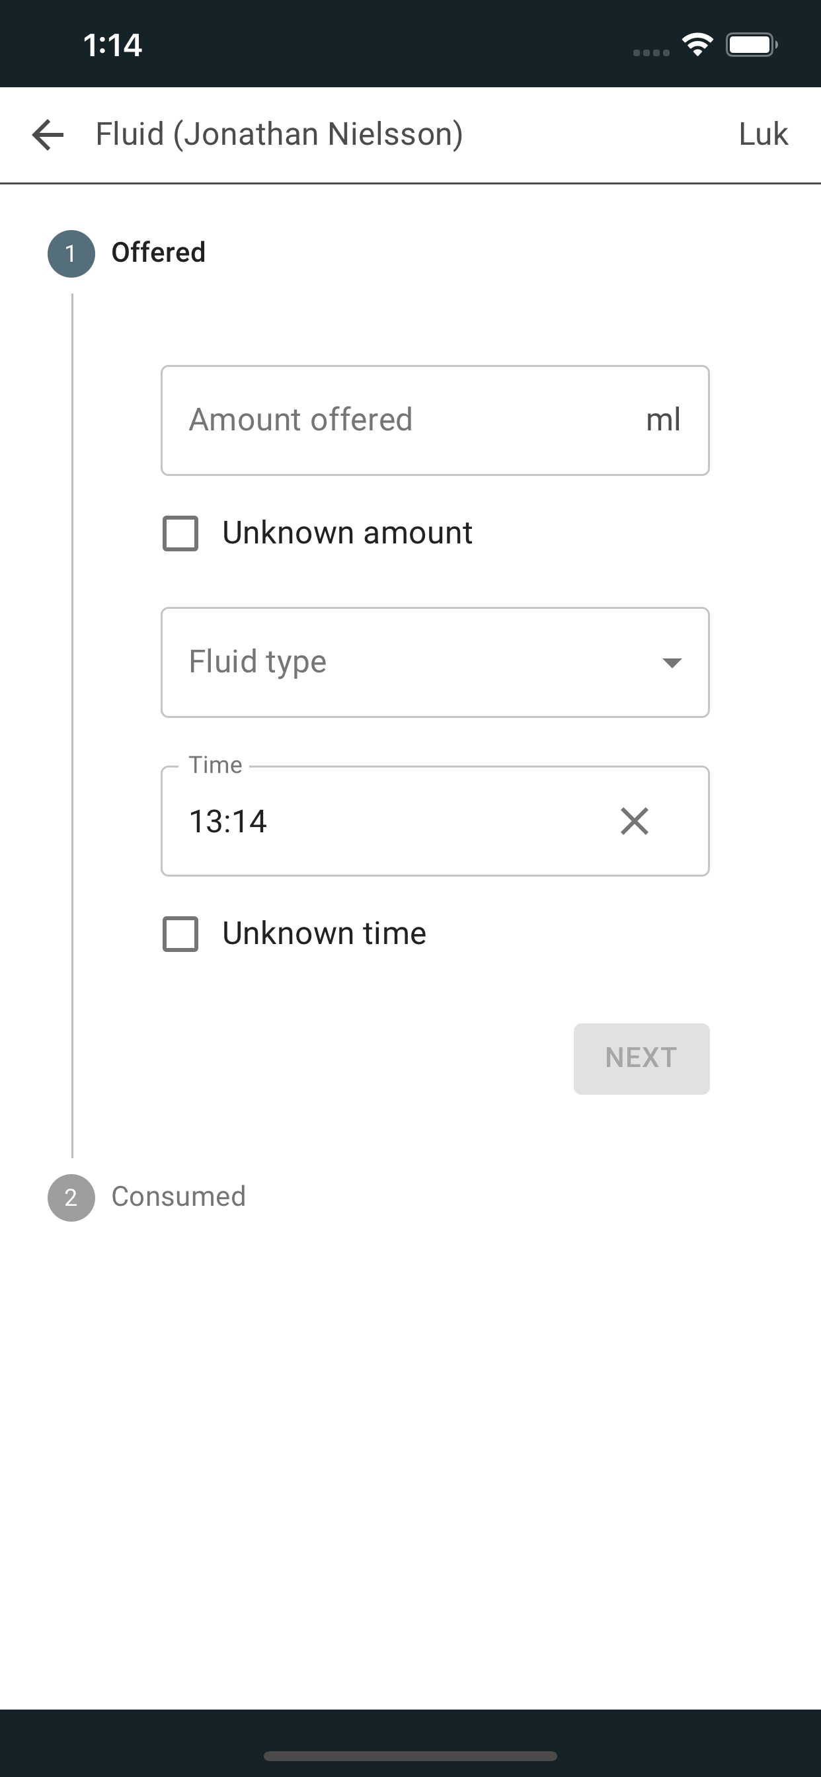Click the Time field showing 13:14

coord(386,821)
